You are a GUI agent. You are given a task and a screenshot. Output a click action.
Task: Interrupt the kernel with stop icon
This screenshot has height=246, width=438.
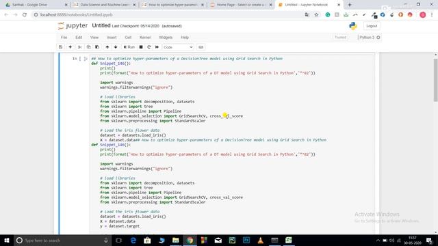point(141,47)
